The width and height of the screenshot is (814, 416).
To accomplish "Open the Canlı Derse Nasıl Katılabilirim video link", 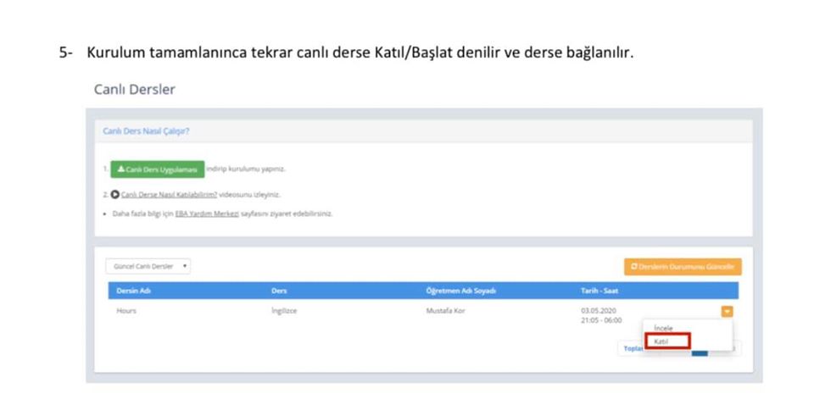I will click(169, 195).
